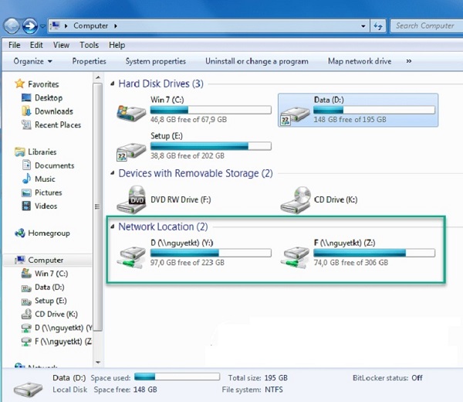Click the System properties button
Image resolution: width=463 pixels, height=402 pixels.
[x=155, y=61]
